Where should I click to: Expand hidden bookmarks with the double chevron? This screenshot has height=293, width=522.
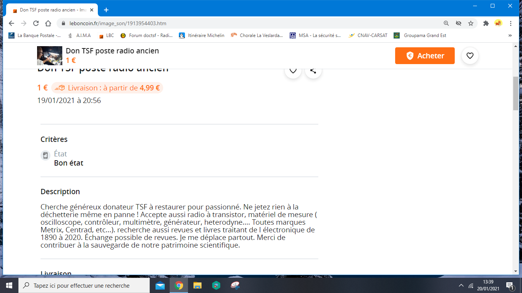click(x=510, y=35)
